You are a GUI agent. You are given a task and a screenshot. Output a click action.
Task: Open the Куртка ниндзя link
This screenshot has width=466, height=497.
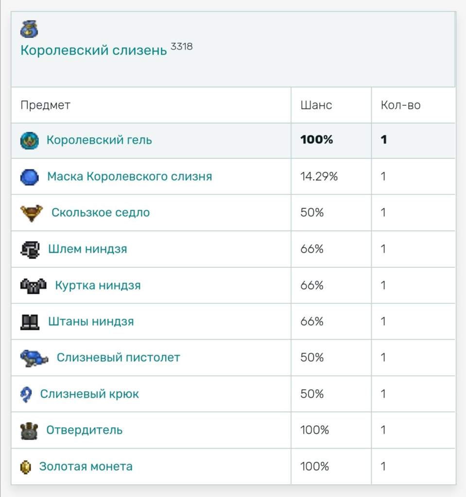tap(98, 285)
